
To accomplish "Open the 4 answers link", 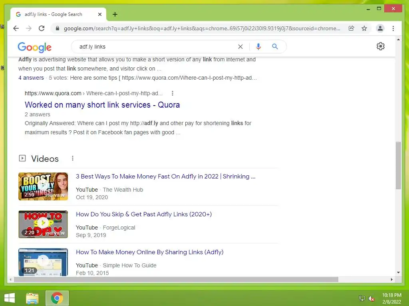I will tap(31, 78).
